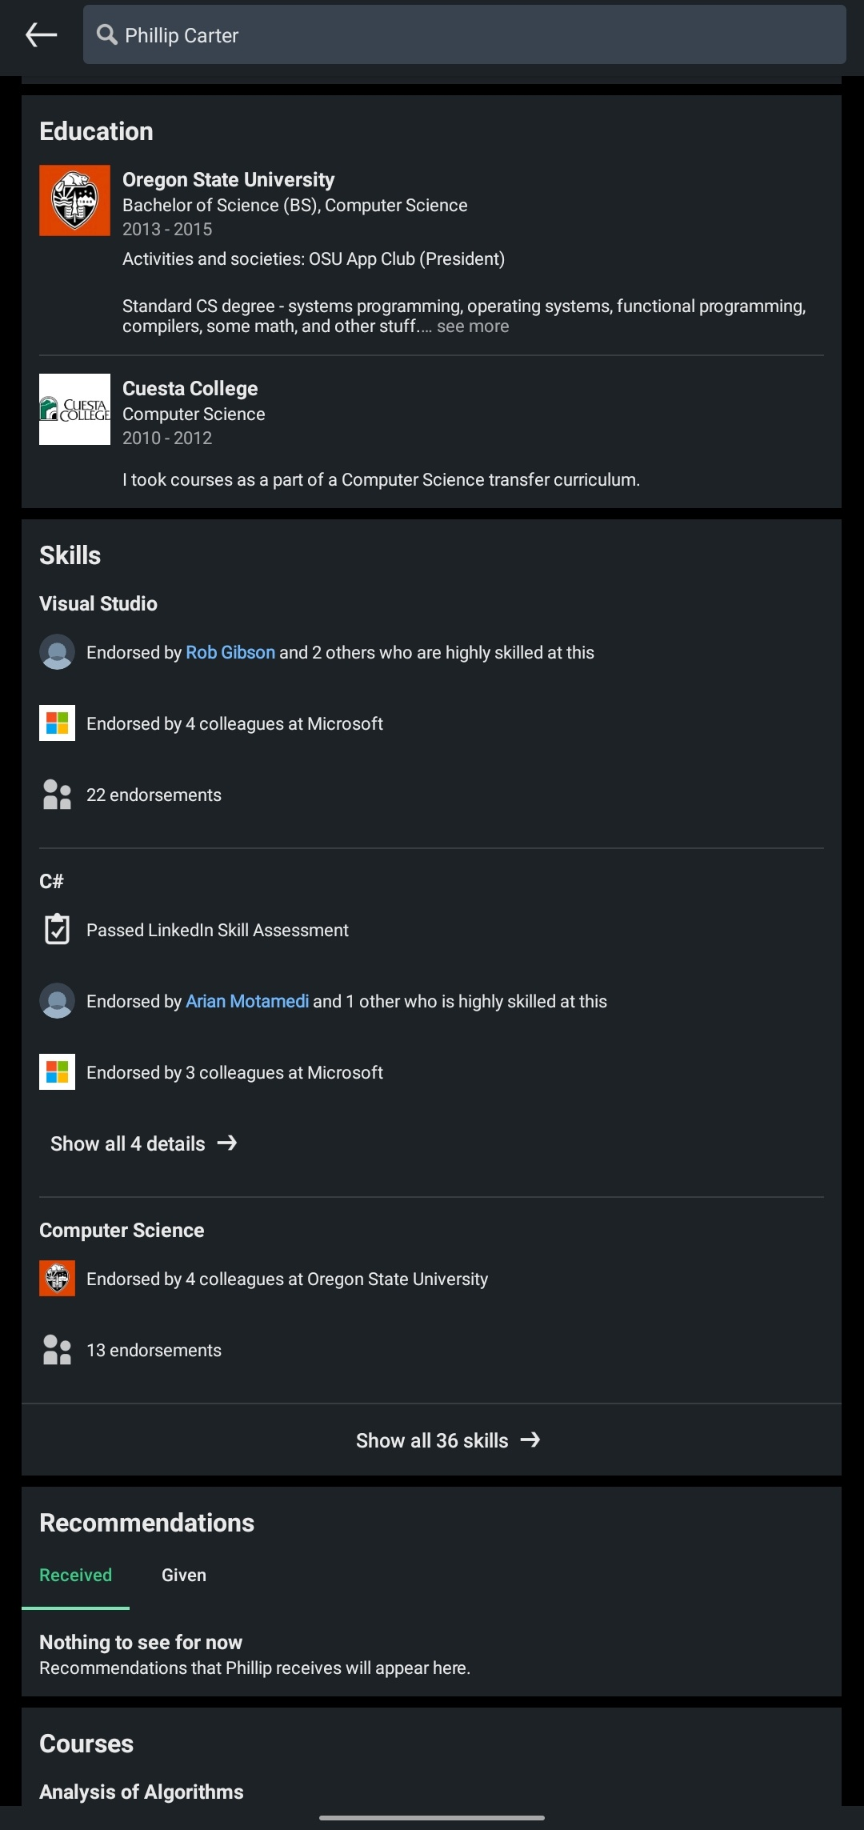Switch to the Received recommendations tab
Viewport: 864px width, 1830px height.
pos(75,1575)
